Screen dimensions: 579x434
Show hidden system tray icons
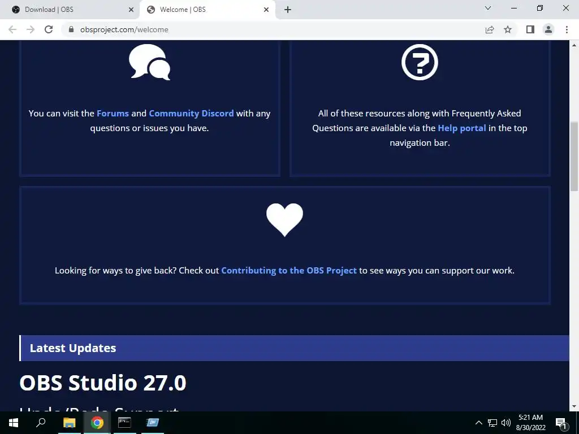478,423
